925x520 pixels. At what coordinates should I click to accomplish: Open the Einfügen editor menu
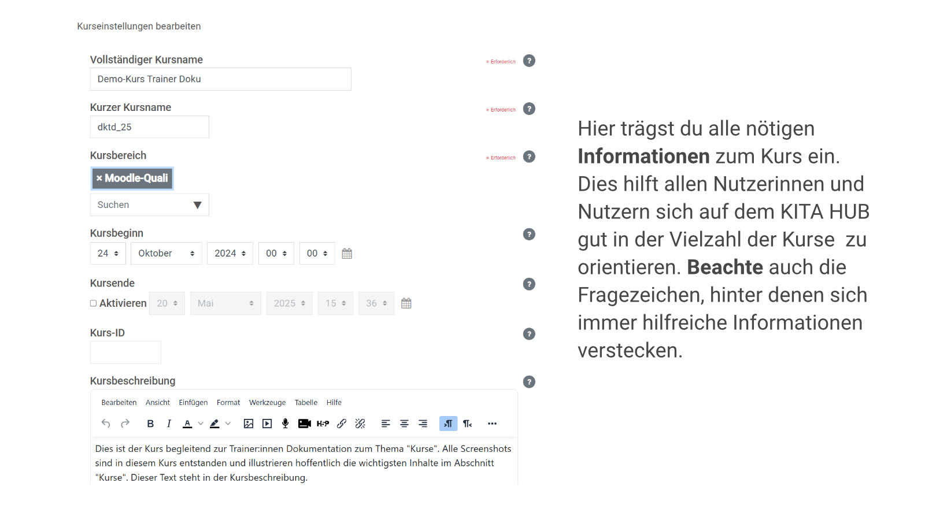click(x=193, y=403)
